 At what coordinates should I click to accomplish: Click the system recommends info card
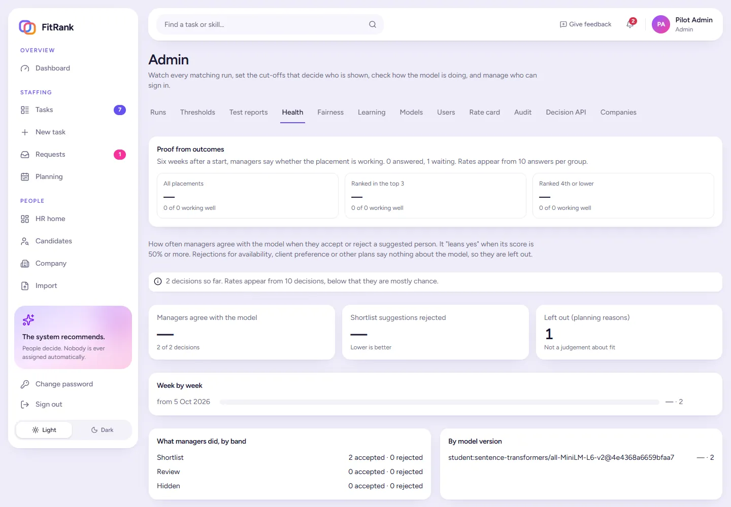[x=73, y=338]
